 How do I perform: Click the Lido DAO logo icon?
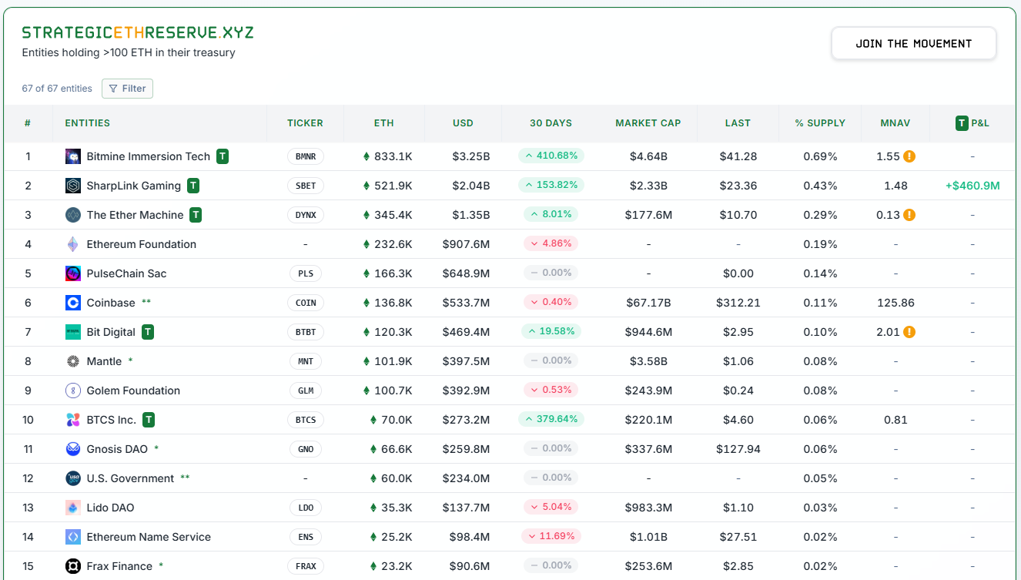point(73,508)
